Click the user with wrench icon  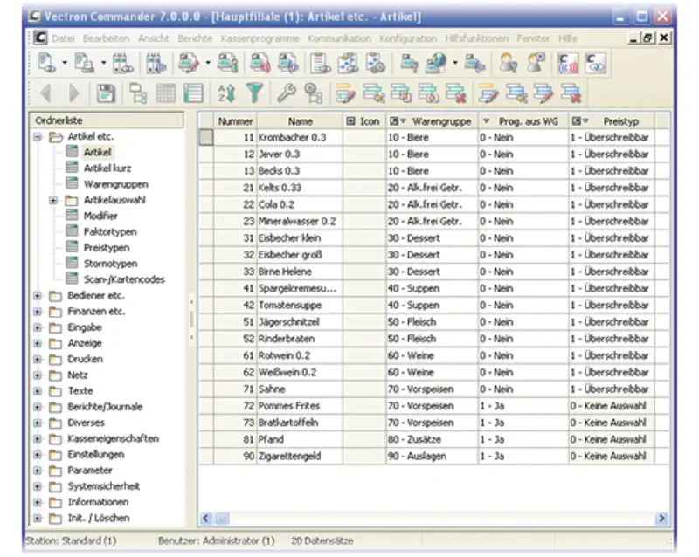(508, 63)
